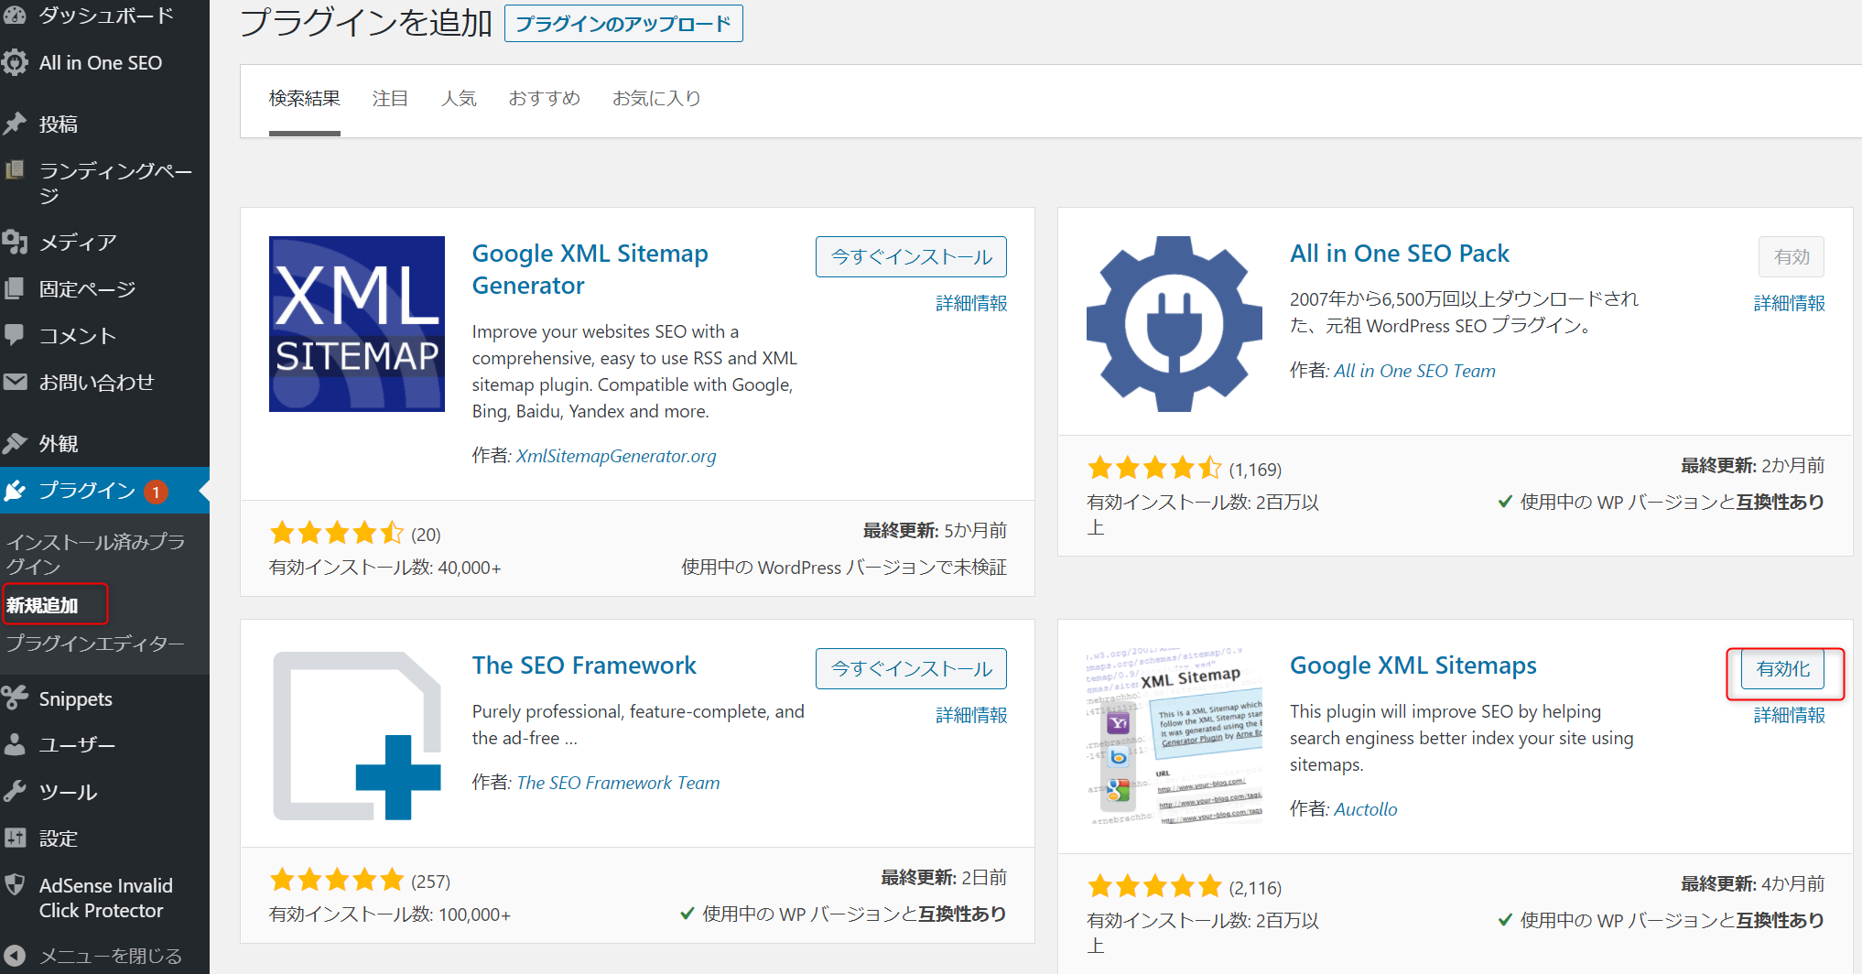This screenshot has width=1862, height=974.
Task: Open The SEO Framework title link
Action: click(x=584, y=666)
